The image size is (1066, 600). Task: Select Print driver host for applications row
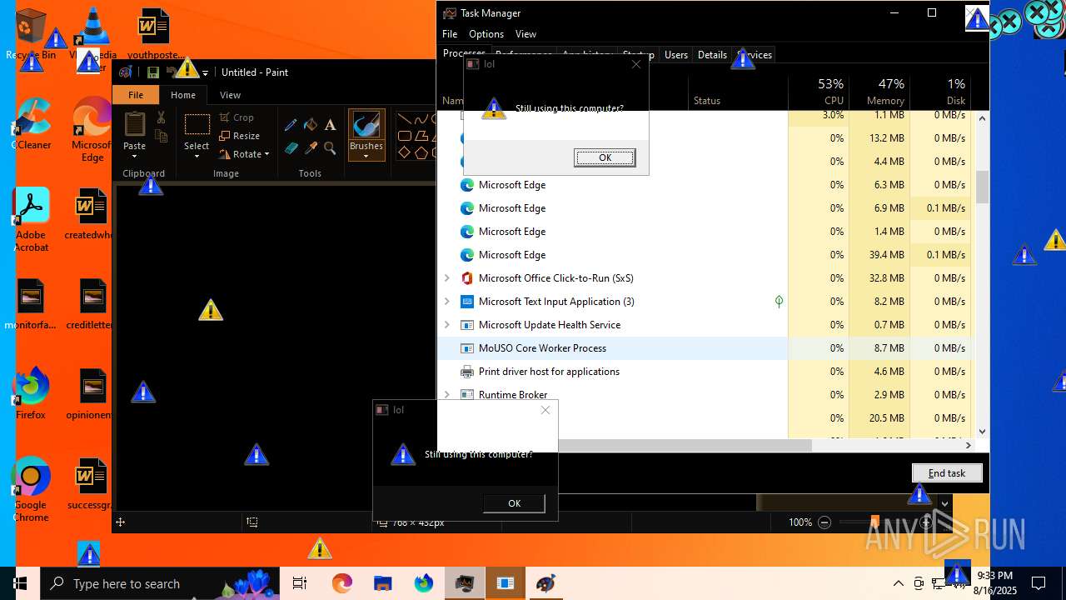(613, 372)
